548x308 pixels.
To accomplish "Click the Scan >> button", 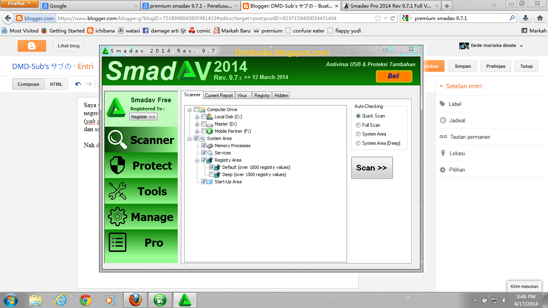I will (x=372, y=168).
